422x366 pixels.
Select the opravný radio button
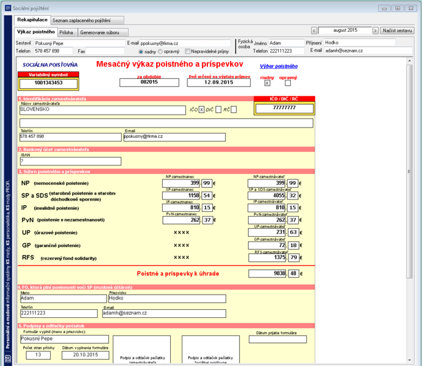pos(160,51)
